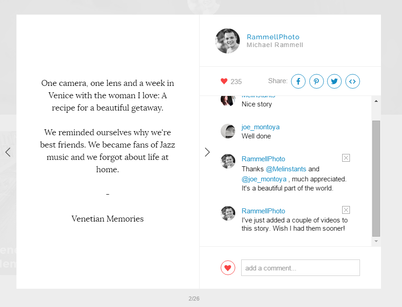Open RammellPhoto link on the videos comment
This screenshot has height=307, width=402.
(263, 211)
